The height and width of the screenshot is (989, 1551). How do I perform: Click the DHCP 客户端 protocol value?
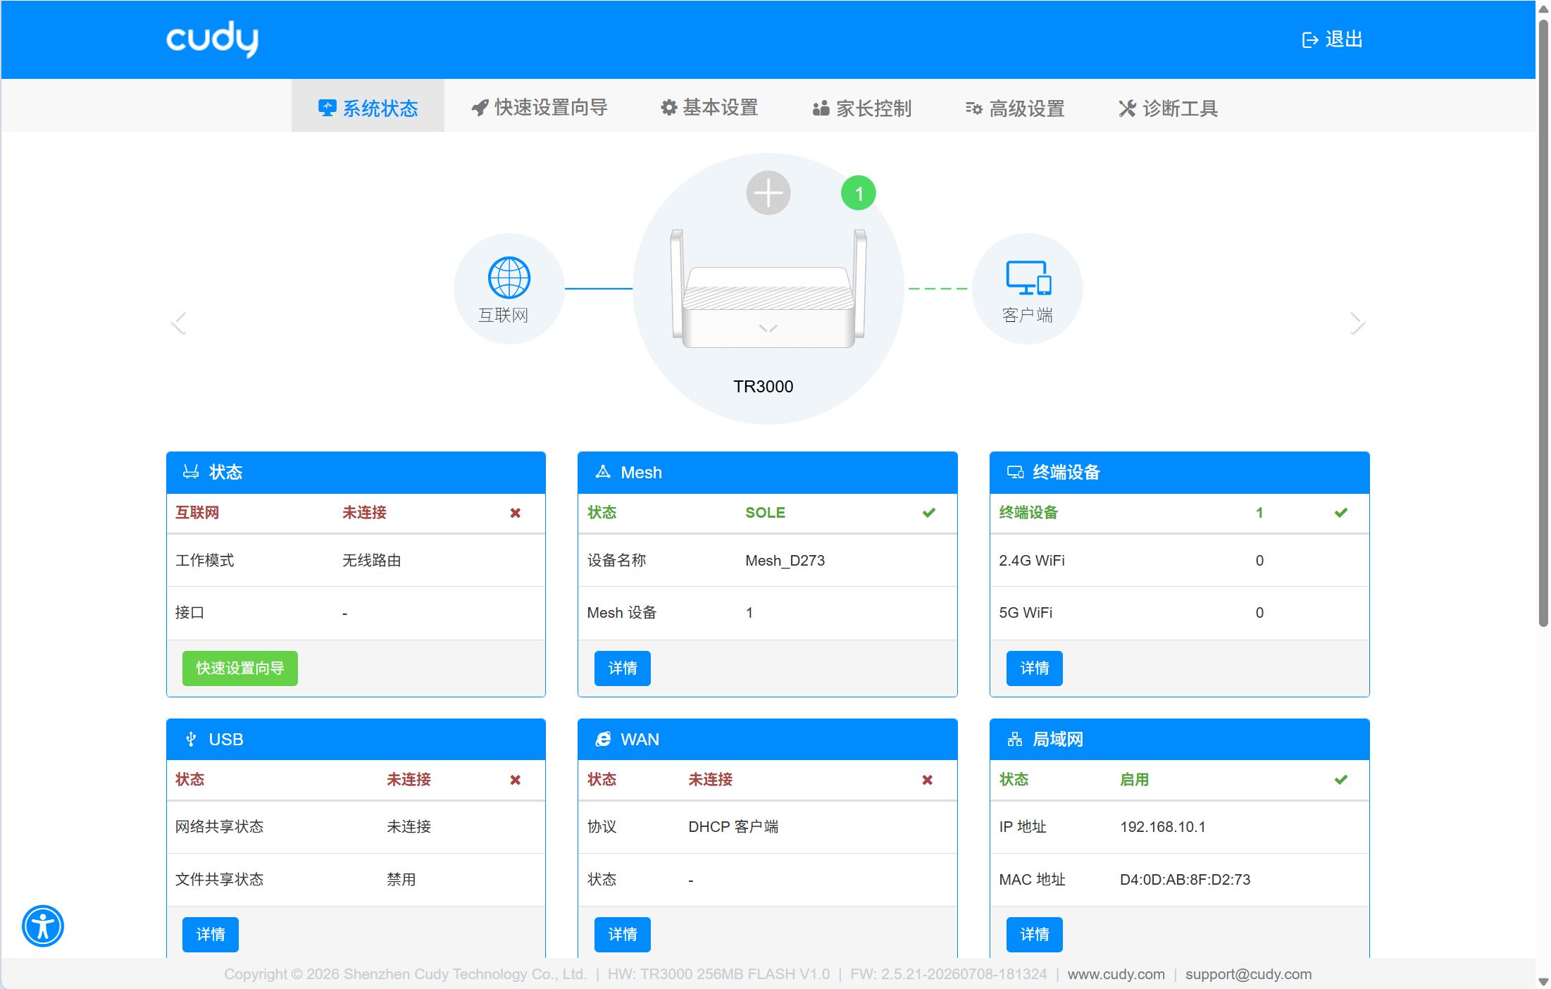pos(733,827)
